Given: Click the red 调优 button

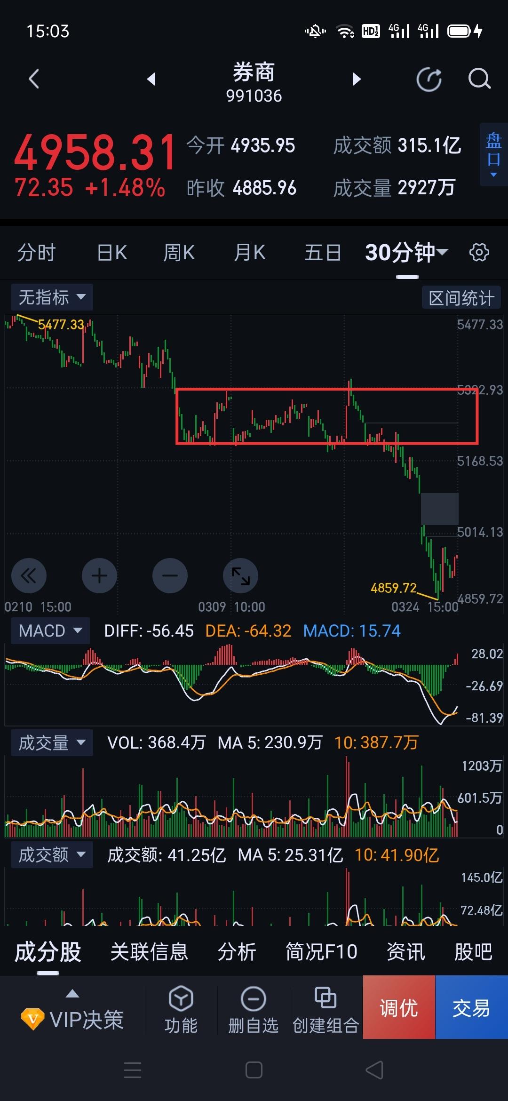Looking at the screenshot, I should 399,1007.
